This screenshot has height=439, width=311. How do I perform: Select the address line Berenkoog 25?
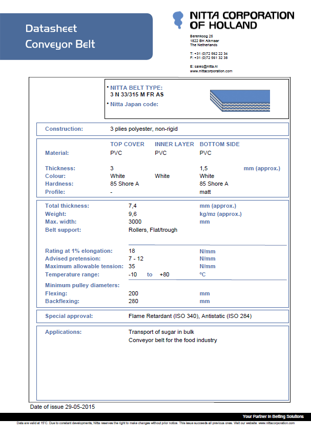[201, 36]
